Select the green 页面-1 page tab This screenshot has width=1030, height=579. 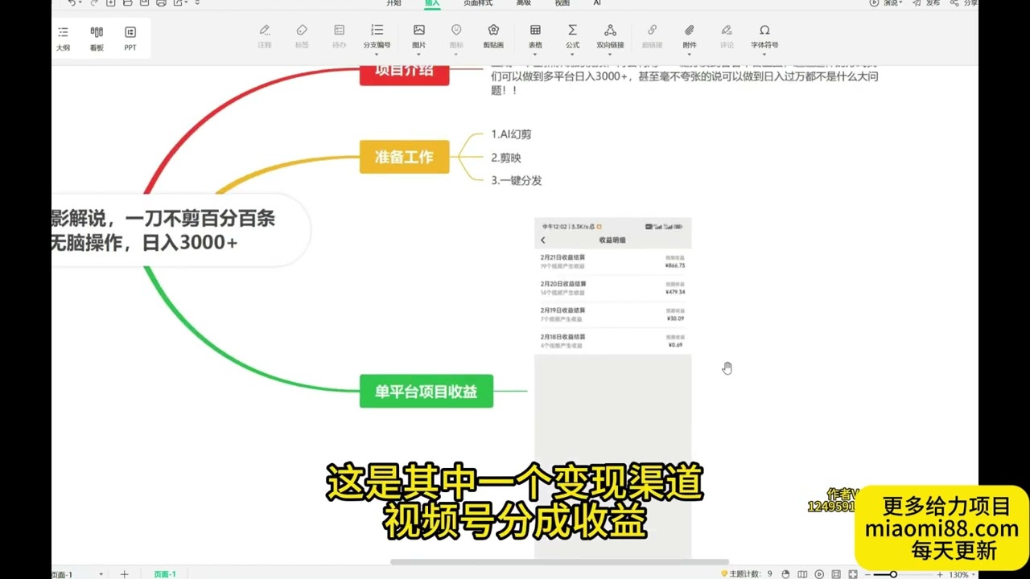pyautogui.click(x=164, y=574)
